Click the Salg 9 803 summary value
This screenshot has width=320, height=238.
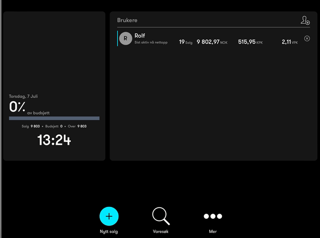pyautogui.click(x=31, y=126)
